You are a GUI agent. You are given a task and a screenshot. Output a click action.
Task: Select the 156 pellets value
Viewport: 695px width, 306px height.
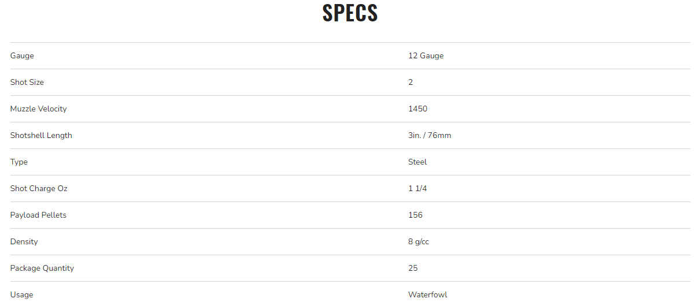pos(415,215)
